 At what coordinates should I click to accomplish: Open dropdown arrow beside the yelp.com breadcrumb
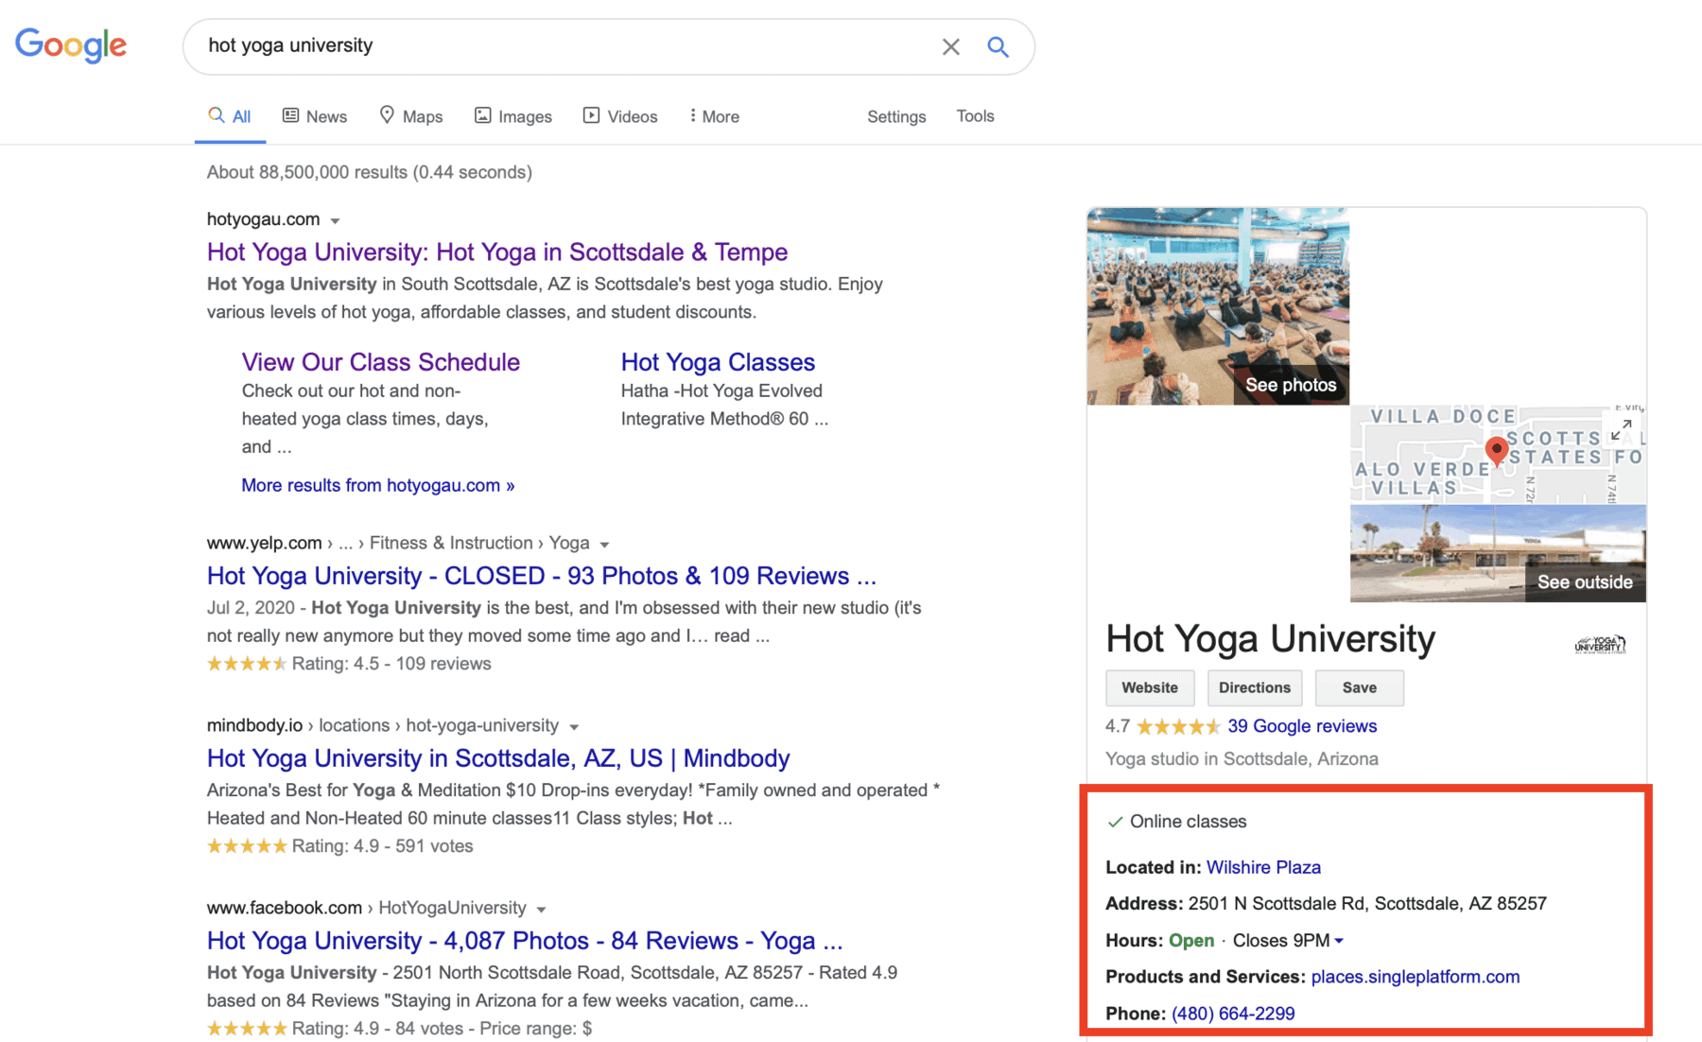coord(604,545)
